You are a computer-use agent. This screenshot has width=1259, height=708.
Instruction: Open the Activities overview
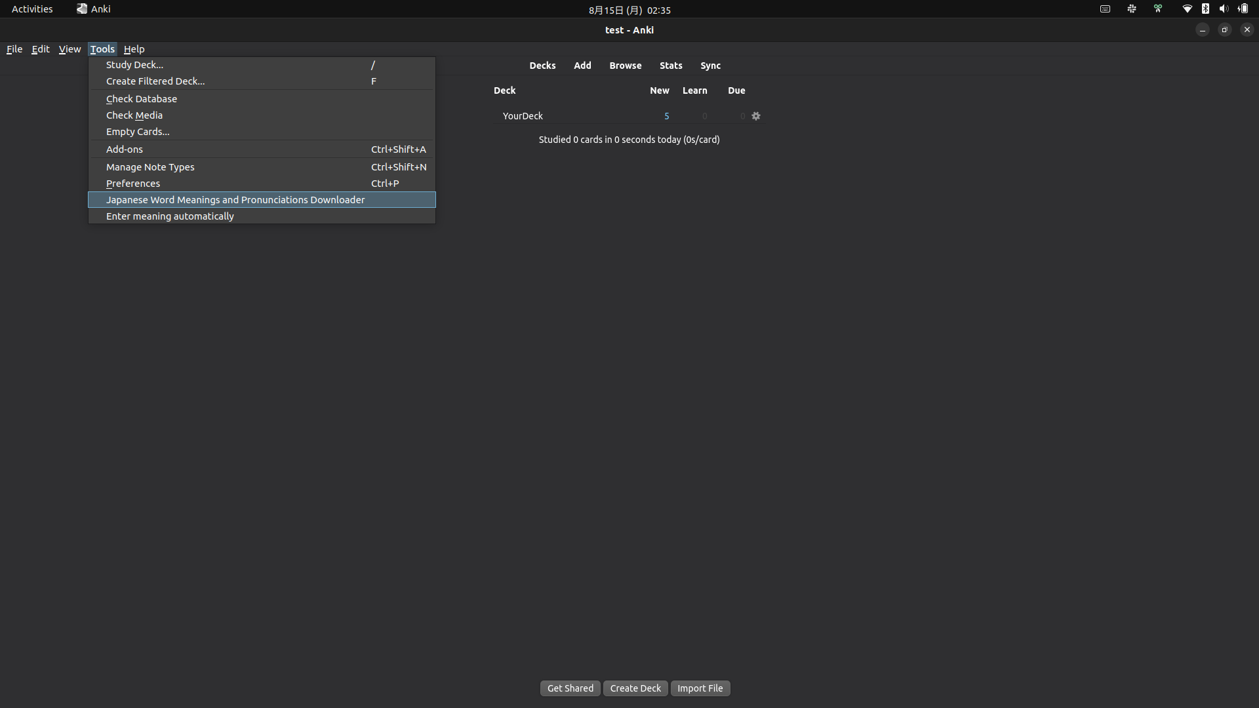[32, 9]
